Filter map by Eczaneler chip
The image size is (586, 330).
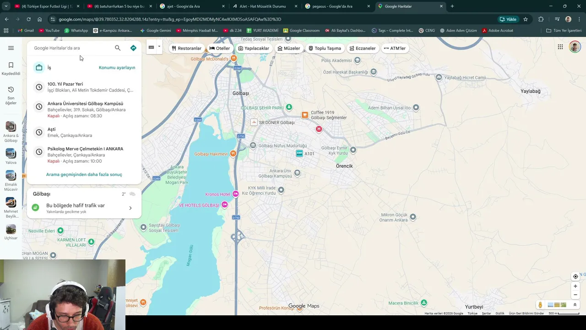tap(363, 48)
